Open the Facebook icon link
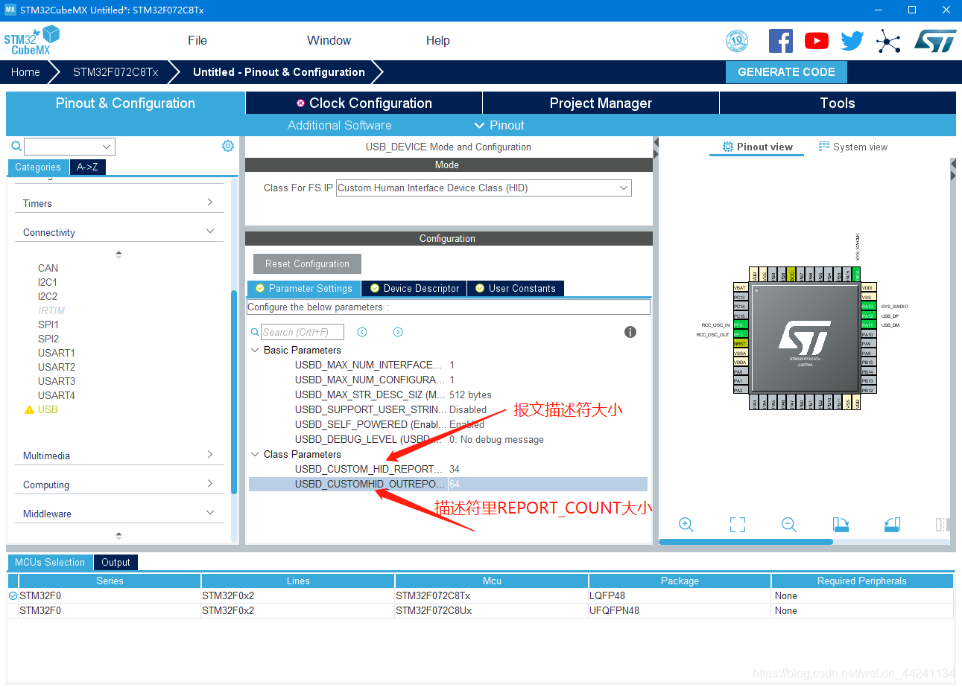The height and width of the screenshot is (687, 962). pyautogui.click(x=780, y=40)
